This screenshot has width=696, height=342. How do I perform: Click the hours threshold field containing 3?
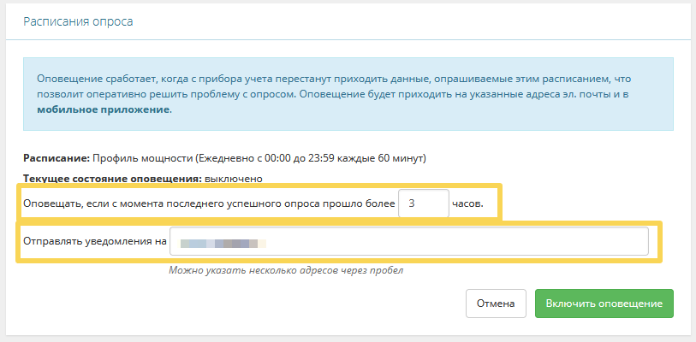pos(424,203)
